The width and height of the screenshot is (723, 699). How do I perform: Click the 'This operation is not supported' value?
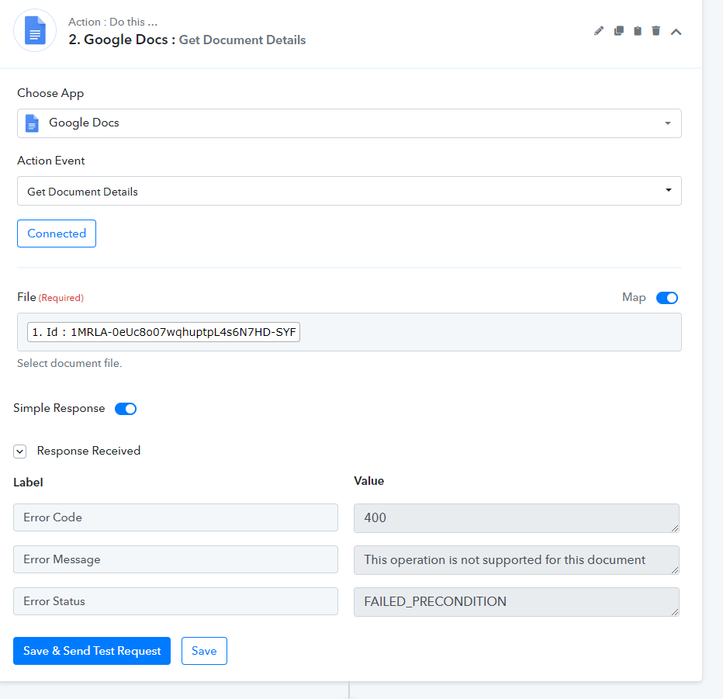coord(517,560)
